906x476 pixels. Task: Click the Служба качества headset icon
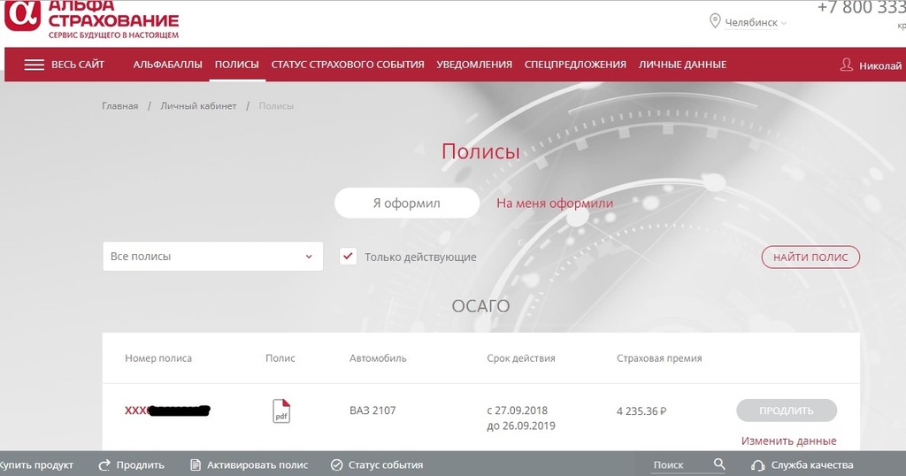coord(757,465)
